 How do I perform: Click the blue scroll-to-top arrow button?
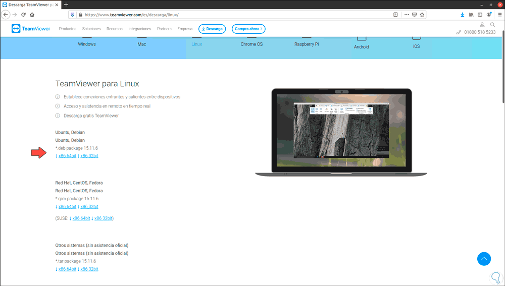(x=484, y=259)
